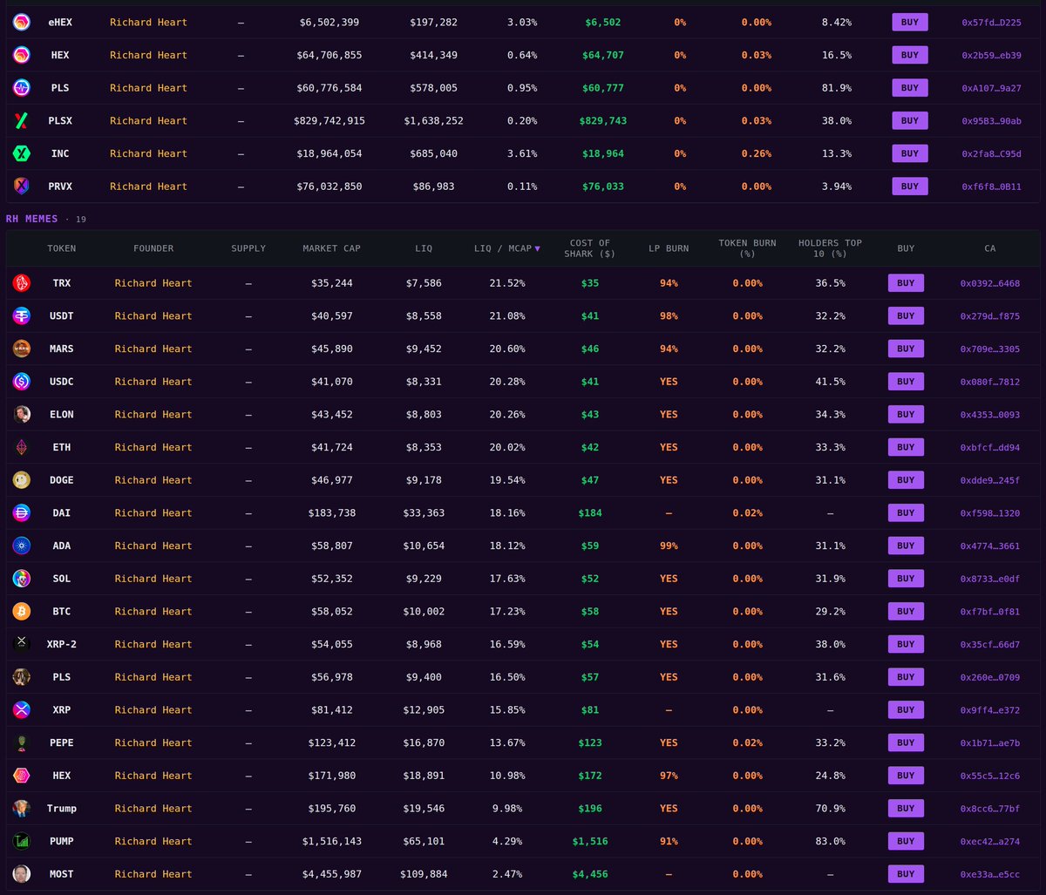
Task: Open contract address 0x0392…6468
Action: (989, 283)
